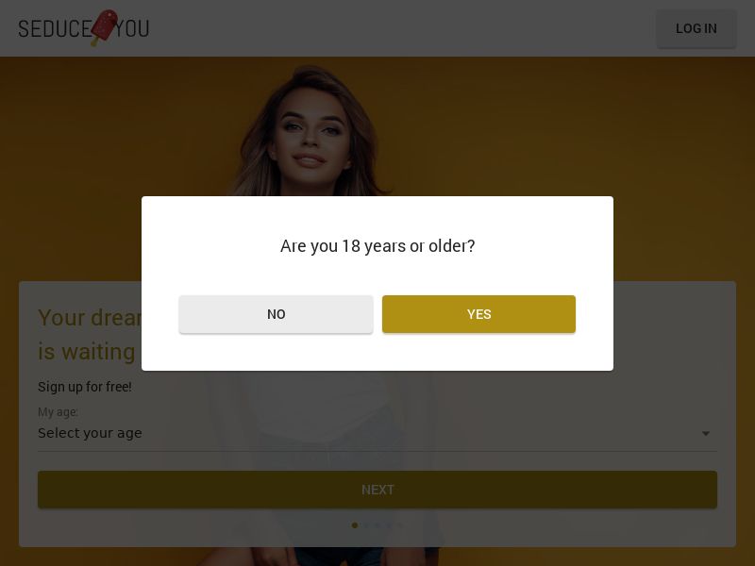Select the fifth carousel indicator dot
Image resolution: width=755 pixels, height=566 pixels.
pos(399,525)
